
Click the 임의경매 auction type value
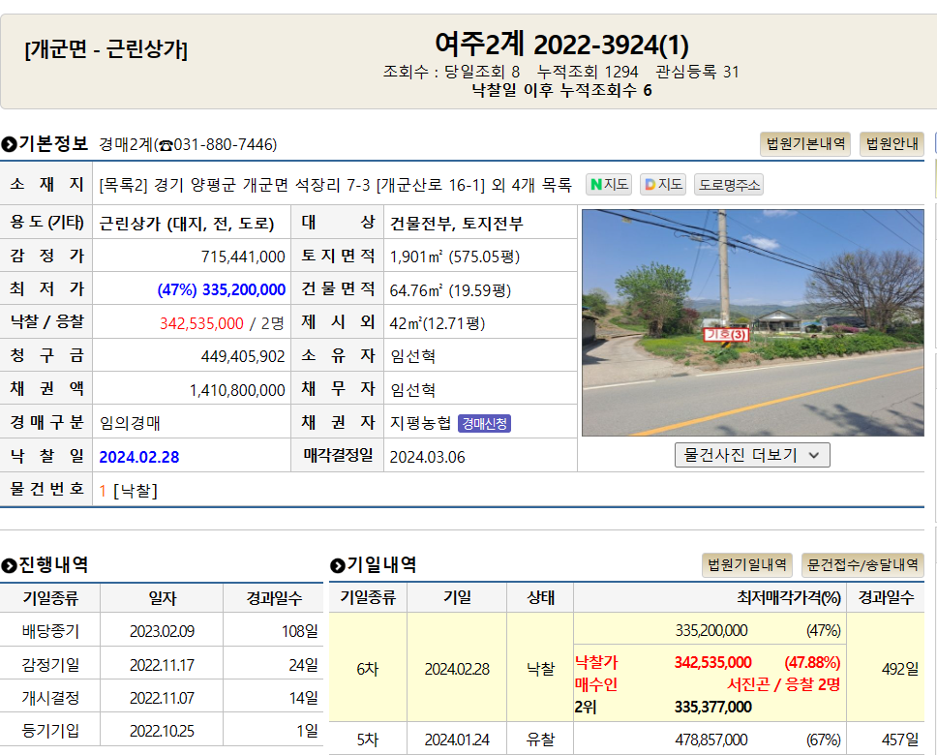[x=130, y=423]
